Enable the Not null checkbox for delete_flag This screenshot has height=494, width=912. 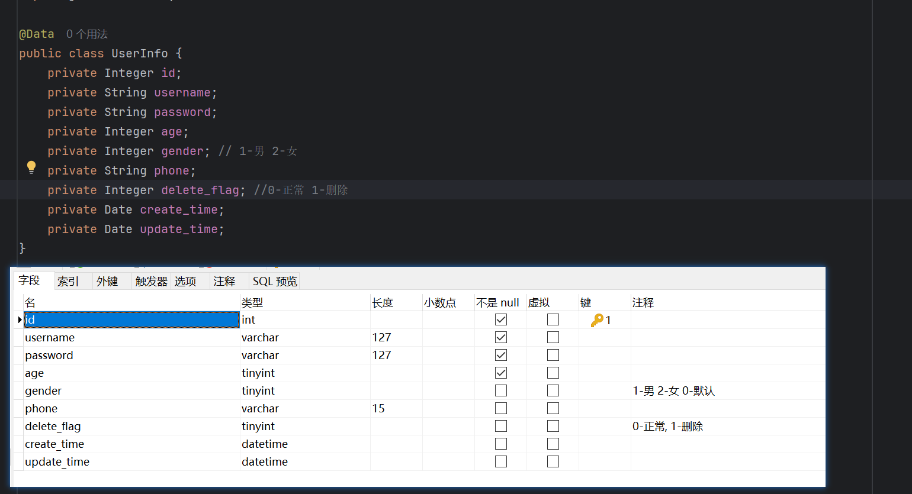(x=501, y=426)
